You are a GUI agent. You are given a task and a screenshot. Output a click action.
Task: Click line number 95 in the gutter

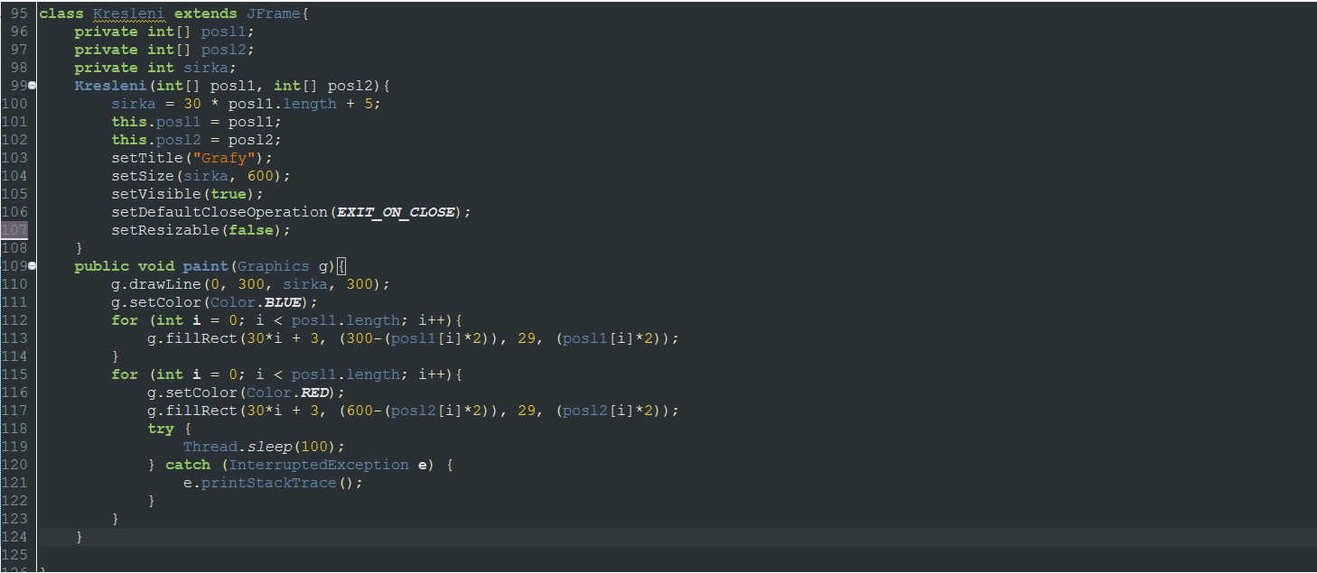click(19, 14)
